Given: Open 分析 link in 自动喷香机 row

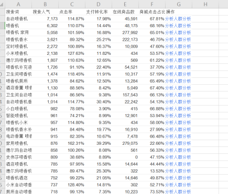Looking at the screenshot, I should point(169,19).
